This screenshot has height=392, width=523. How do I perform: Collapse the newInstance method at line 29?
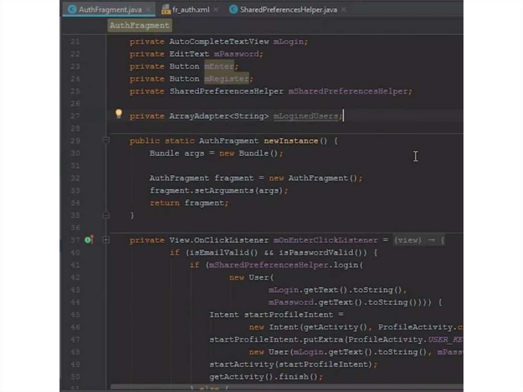point(106,141)
